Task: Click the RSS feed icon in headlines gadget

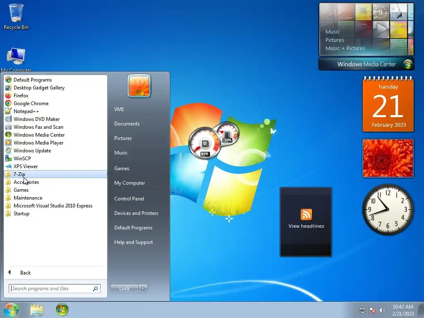Action: (306, 215)
